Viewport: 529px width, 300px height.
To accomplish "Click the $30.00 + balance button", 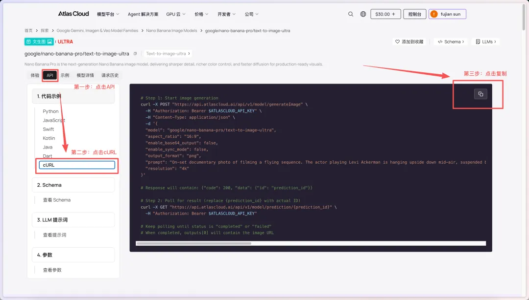I will [385, 14].
